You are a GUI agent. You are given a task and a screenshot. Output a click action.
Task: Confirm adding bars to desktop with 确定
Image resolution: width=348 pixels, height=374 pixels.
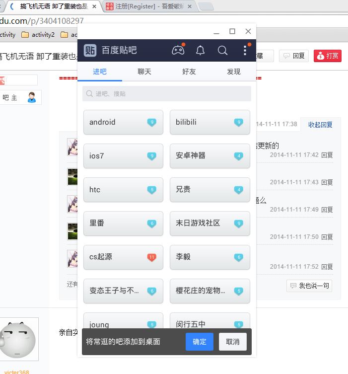tap(199, 342)
